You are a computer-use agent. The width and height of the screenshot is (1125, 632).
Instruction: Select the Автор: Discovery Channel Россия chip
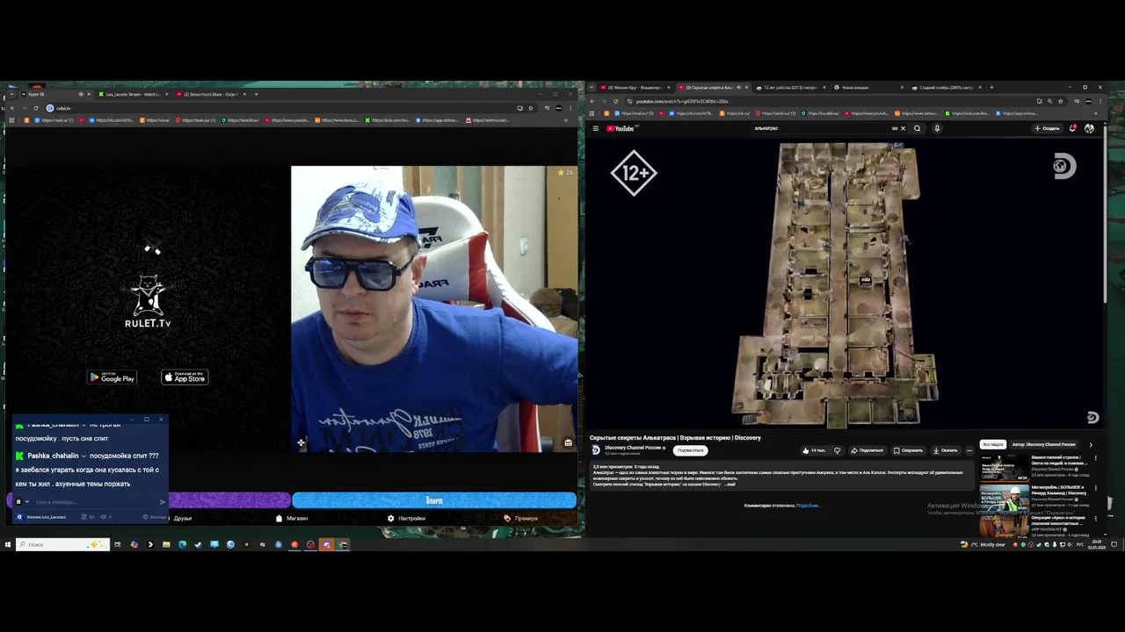1043,444
